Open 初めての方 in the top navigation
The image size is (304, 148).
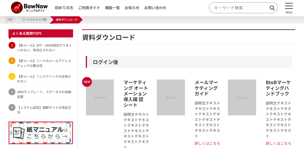64,8
